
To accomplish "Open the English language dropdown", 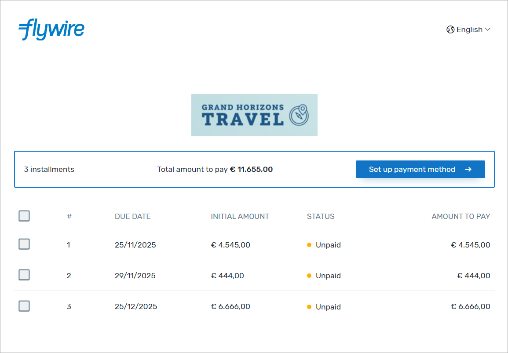I will point(469,30).
